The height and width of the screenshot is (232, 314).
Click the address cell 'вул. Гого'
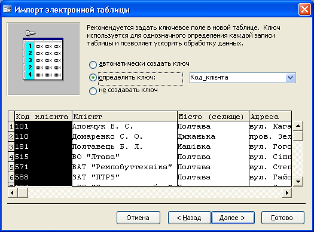point(270,146)
